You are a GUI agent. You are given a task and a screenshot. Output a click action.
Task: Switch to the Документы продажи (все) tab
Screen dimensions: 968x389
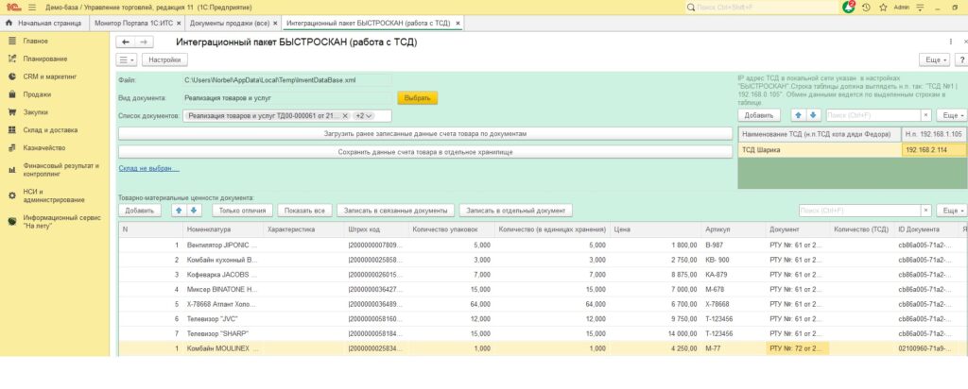(x=228, y=22)
